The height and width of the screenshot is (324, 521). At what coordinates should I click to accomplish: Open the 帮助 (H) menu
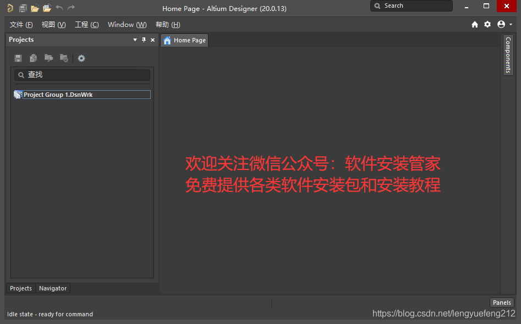click(168, 25)
